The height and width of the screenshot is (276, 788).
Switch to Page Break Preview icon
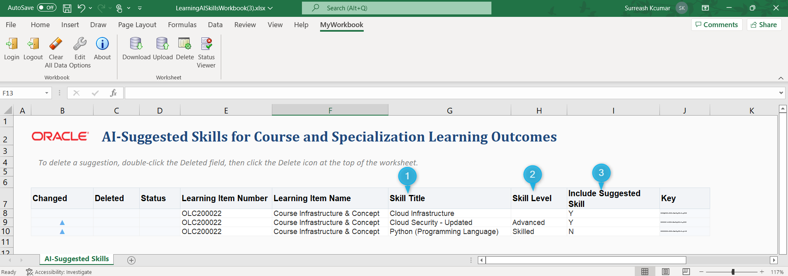coord(686,272)
